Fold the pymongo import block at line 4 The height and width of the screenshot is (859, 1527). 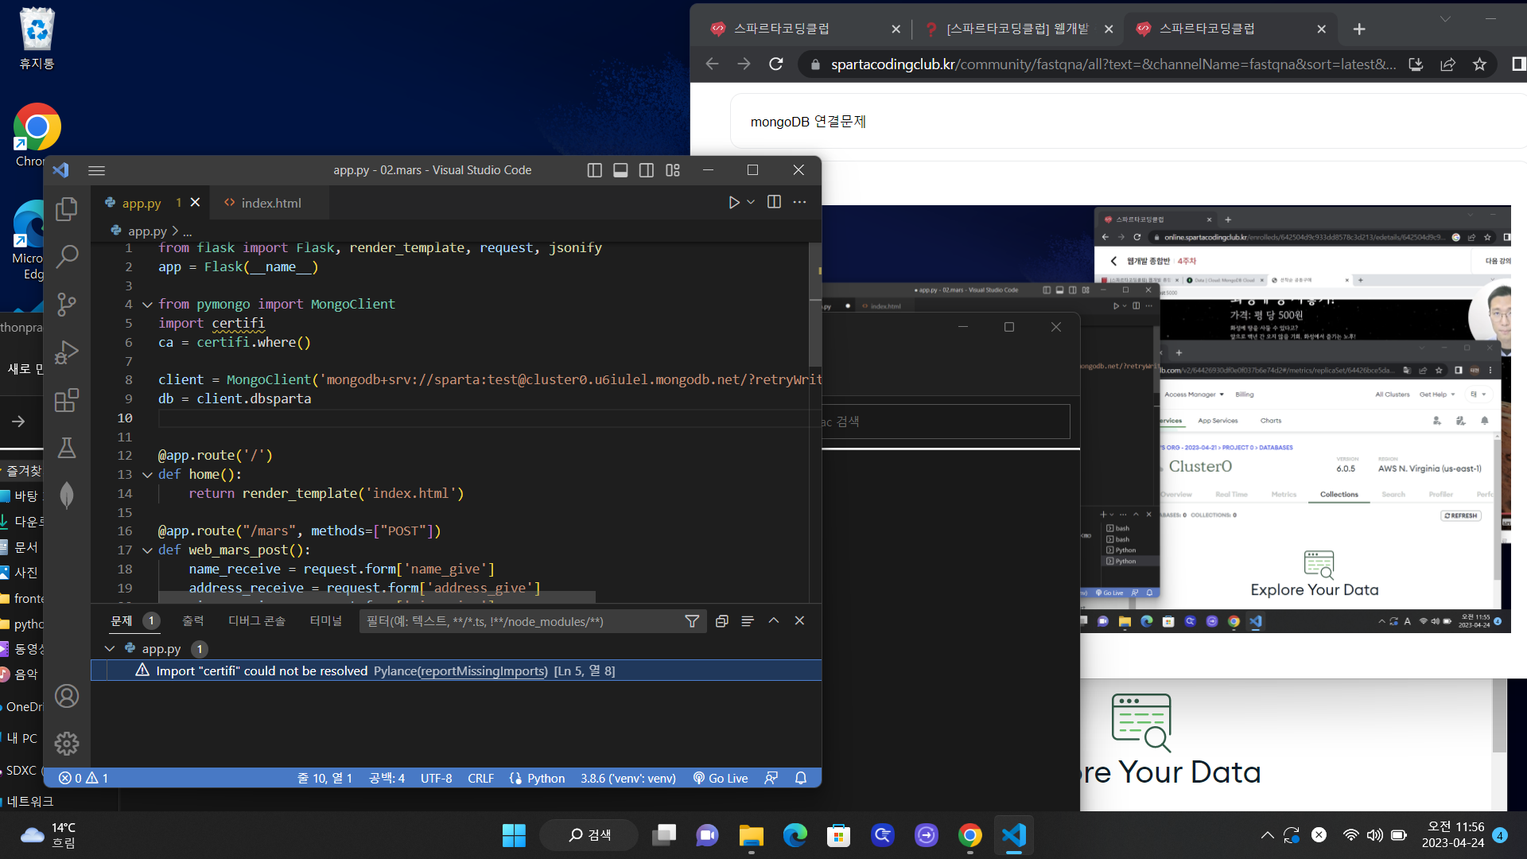click(147, 305)
